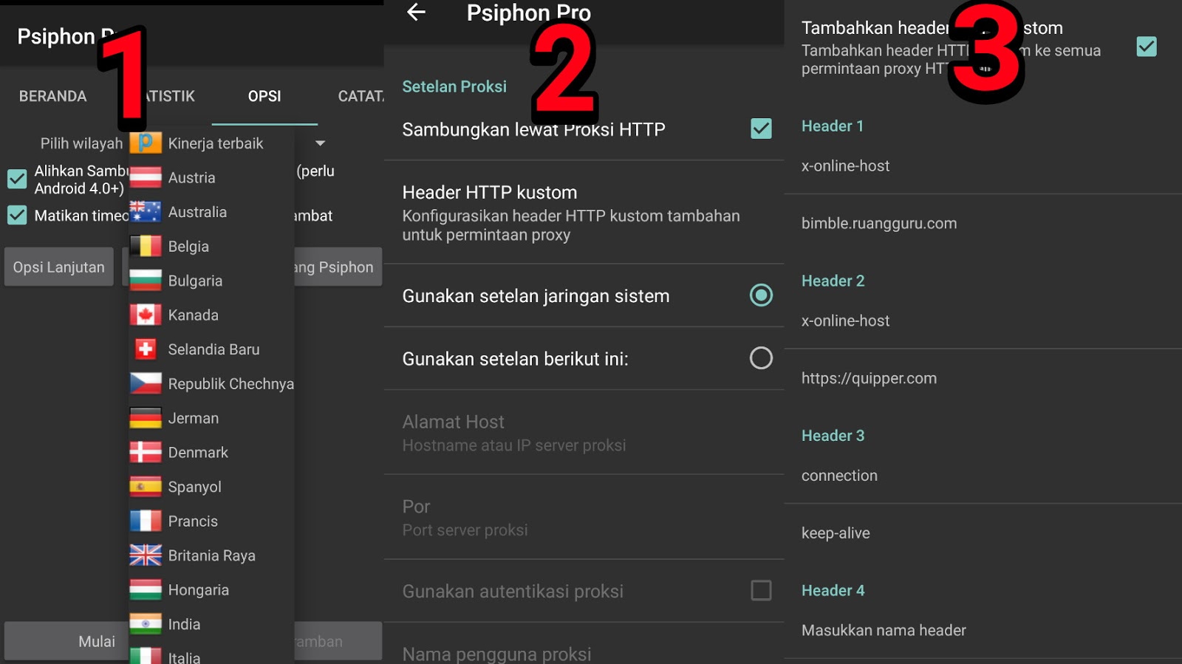1182x664 pixels.
Task: Pick 'Kinerja terbaik' from region list
Action: [x=216, y=143]
